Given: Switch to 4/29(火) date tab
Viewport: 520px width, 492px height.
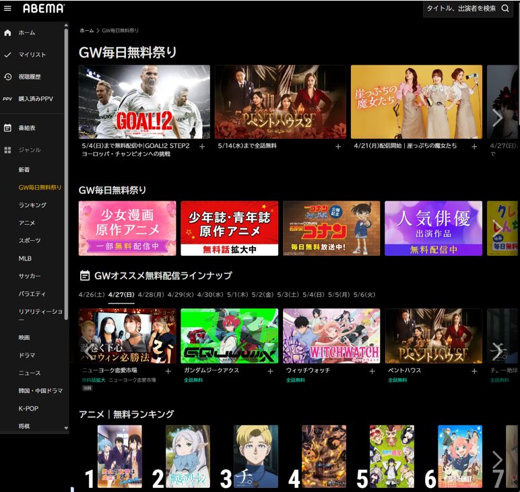Looking at the screenshot, I should [181, 295].
